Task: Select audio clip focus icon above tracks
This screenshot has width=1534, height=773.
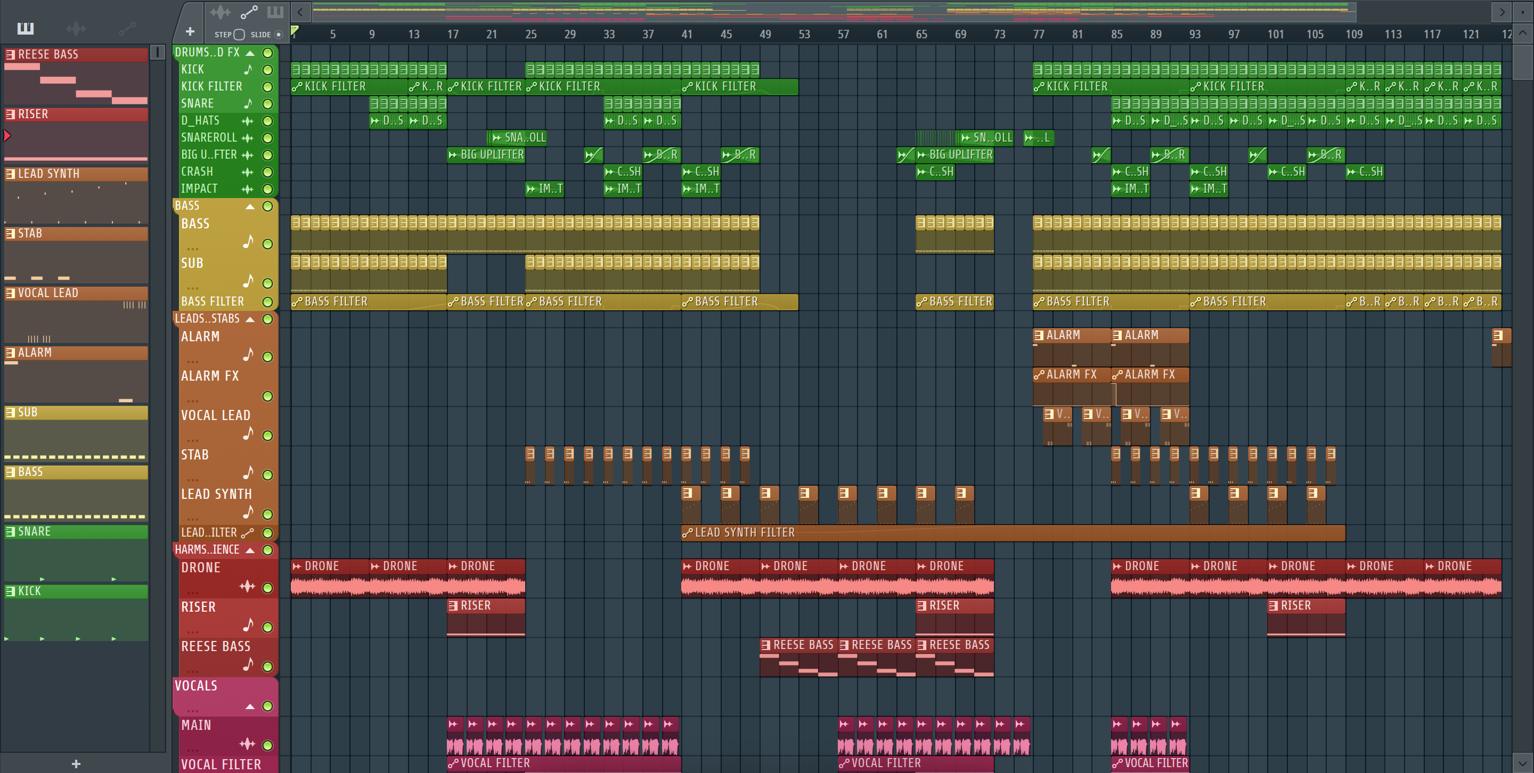Action: point(221,12)
